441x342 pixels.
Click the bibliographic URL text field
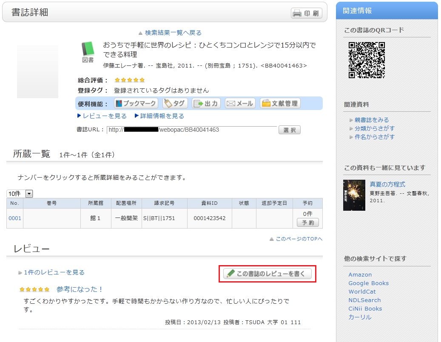point(191,130)
